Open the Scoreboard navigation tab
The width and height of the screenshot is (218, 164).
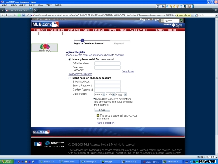tap(58, 30)
